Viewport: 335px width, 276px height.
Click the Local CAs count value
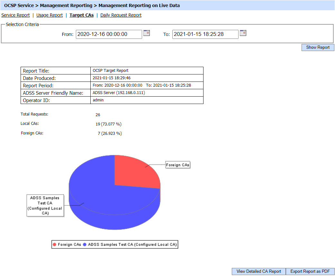click(108, 124)
